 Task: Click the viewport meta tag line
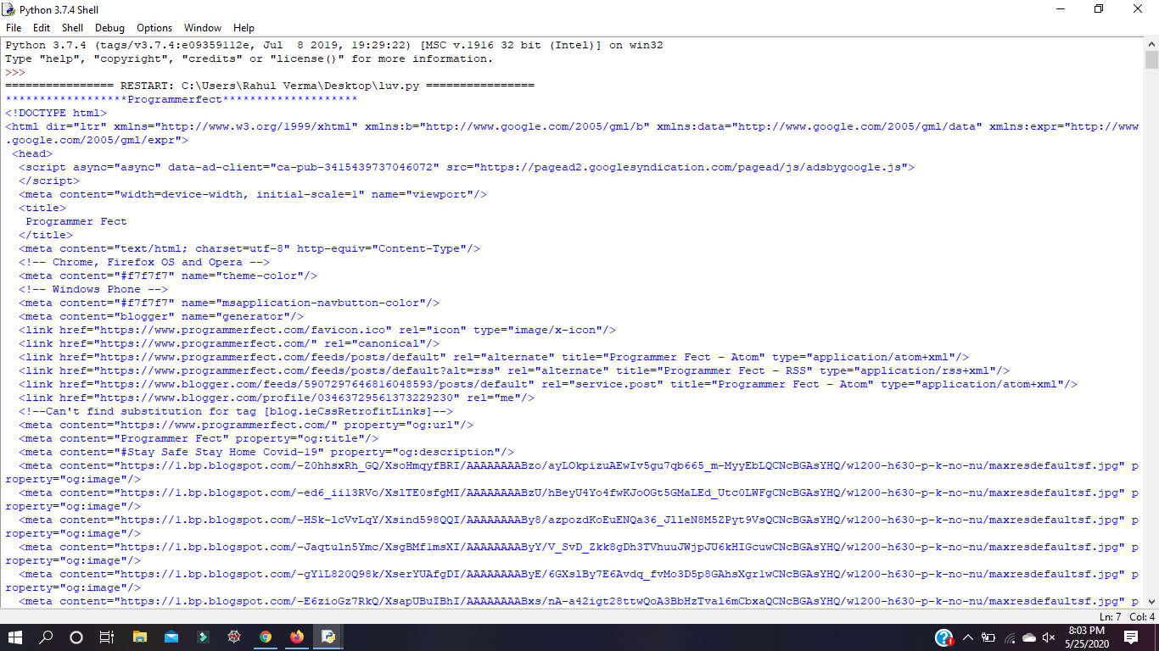point(253,194)
